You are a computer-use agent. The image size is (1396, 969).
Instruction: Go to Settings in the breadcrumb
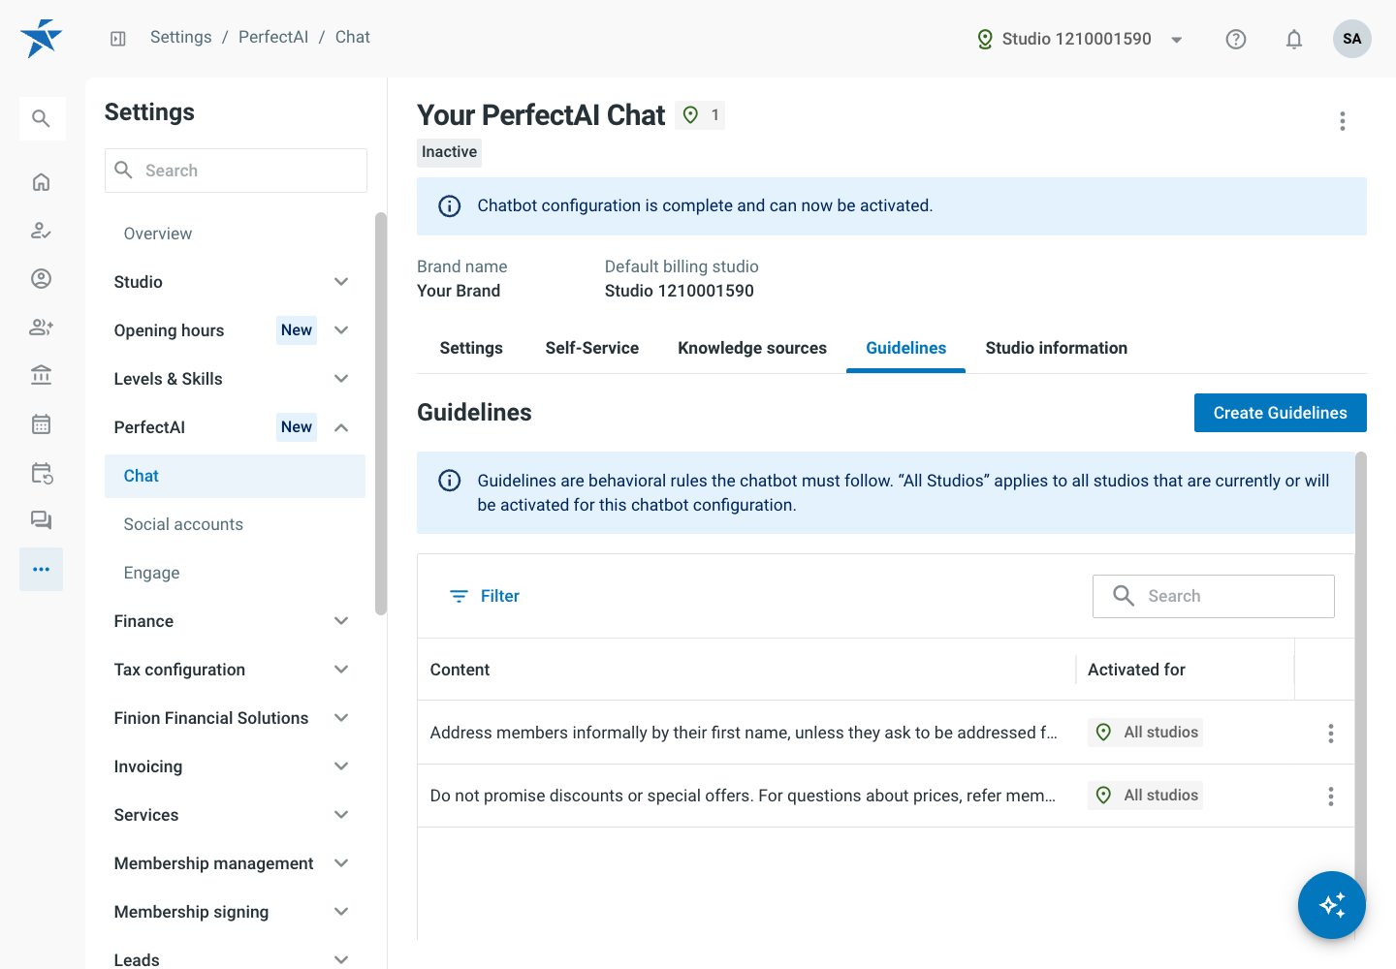pos(181,37)
